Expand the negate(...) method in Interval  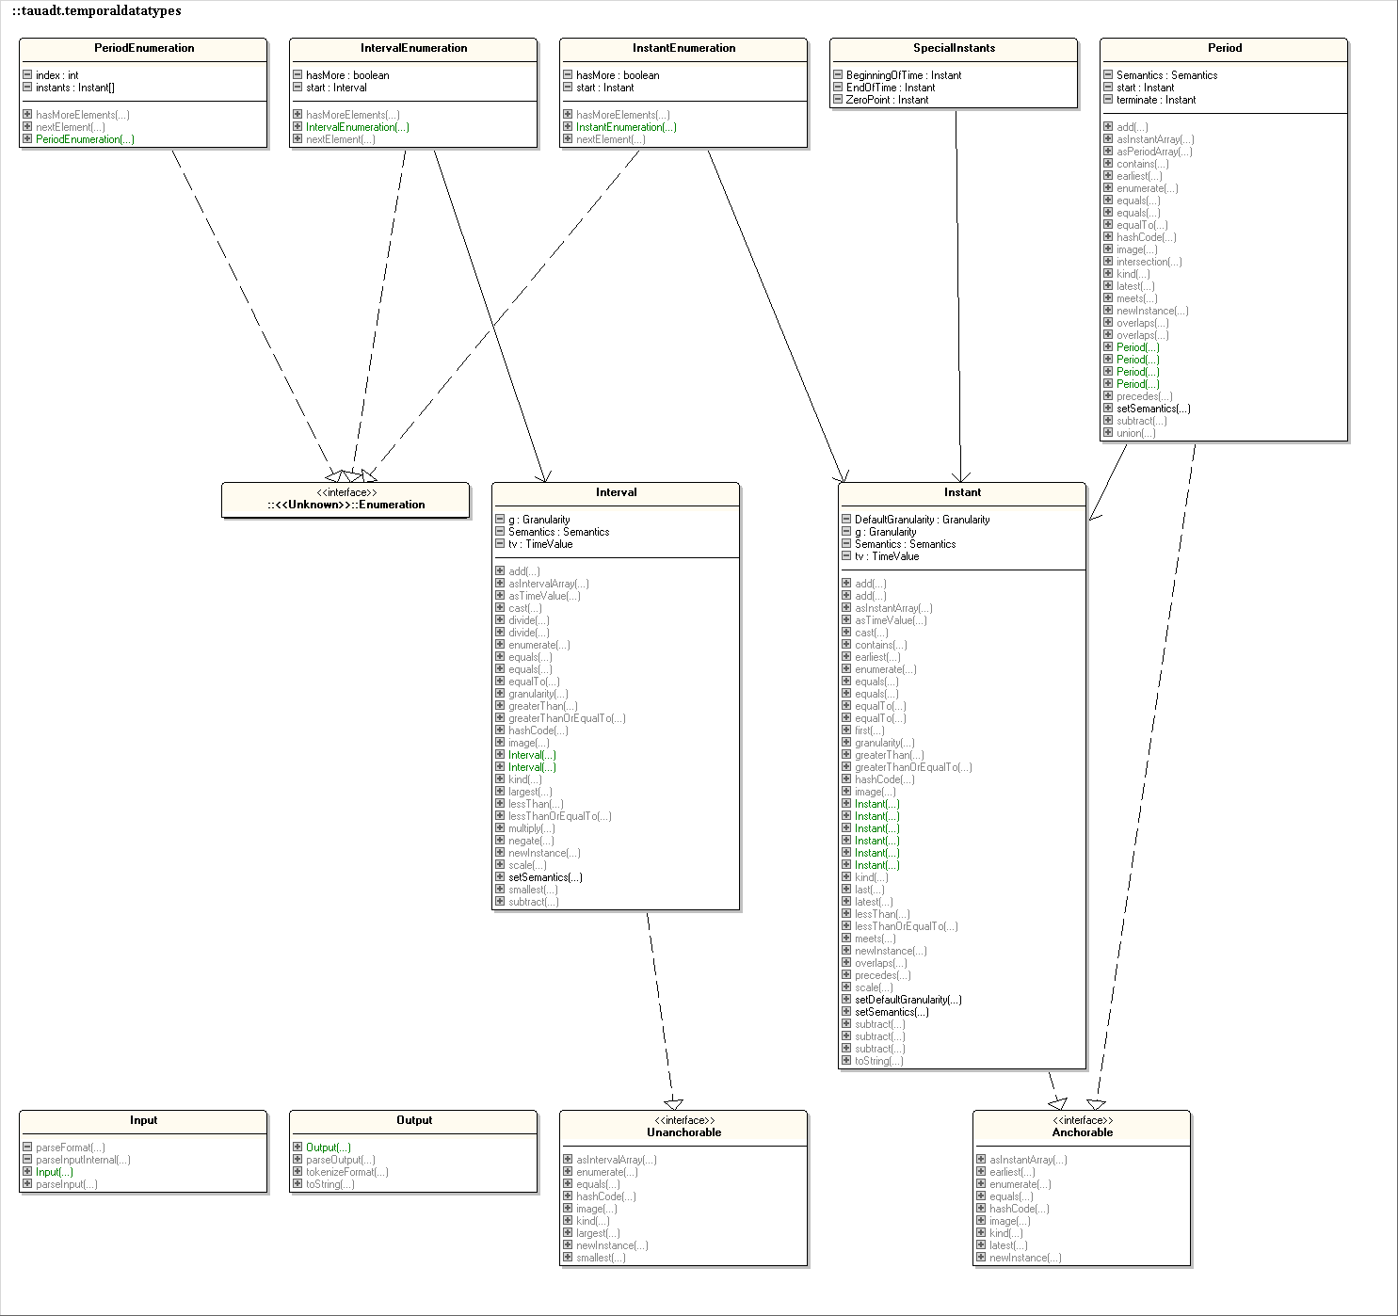tap(500, 841)
